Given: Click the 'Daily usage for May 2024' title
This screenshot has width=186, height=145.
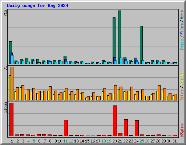Looking at the screenshot, I should click(x=37, y=5).
